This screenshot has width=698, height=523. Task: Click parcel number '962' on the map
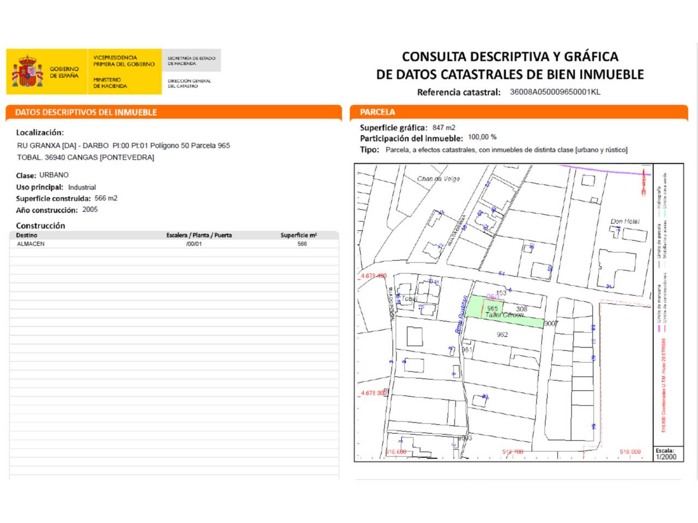pyautogui.click(x=502, y=335)
